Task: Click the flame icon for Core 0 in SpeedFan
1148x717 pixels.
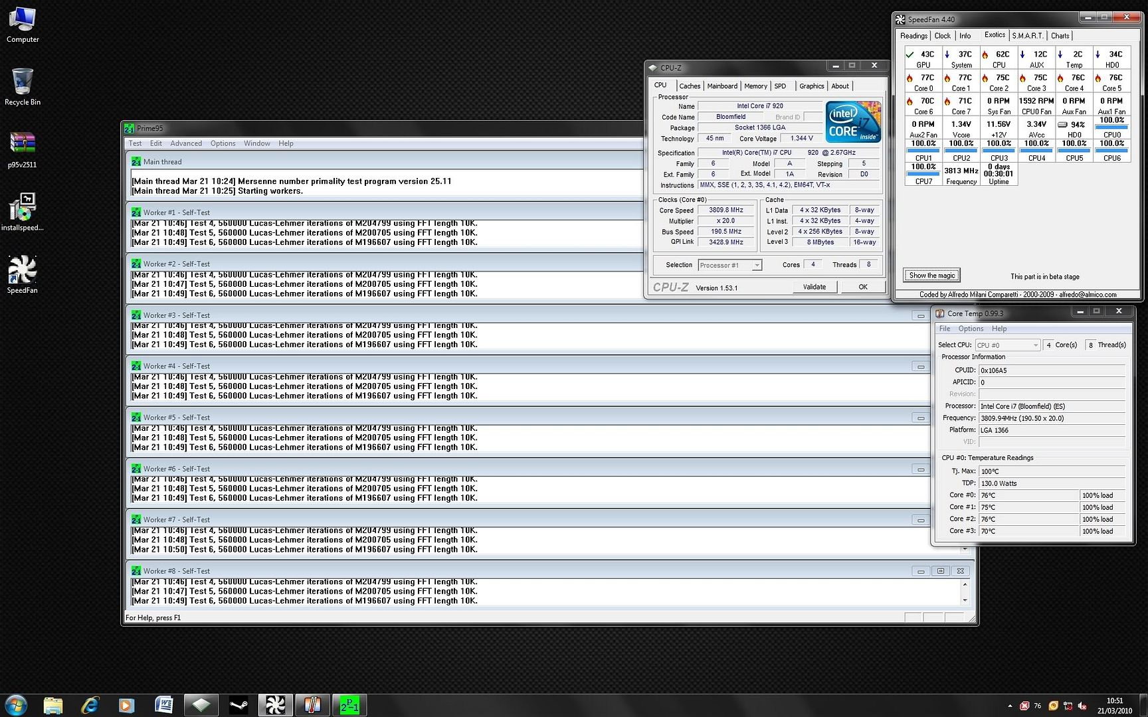Action: 909,78
